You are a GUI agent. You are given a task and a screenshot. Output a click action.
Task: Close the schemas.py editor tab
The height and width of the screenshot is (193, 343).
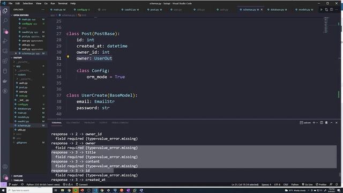(262, 10)
